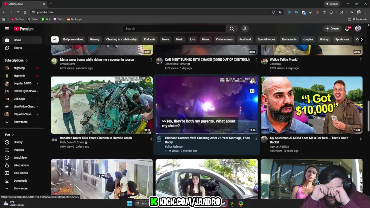The image size is (370, 208).
Task: Select the Sports cars chip
Action: pyautogui.click(x=342, y=39)
